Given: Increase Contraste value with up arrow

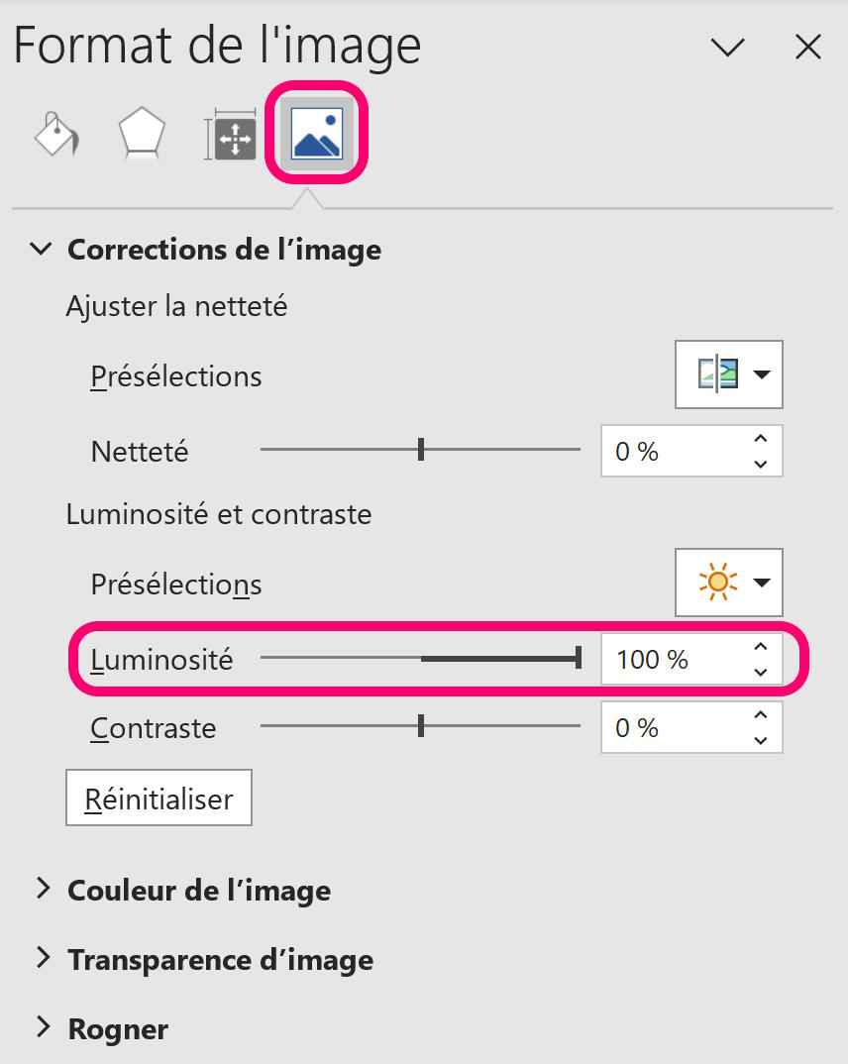Looking at the screenshot, I should click(x=761, y=714).
